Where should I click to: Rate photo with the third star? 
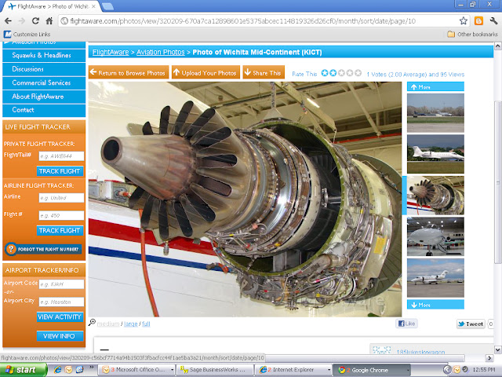[x=341, y=73]
